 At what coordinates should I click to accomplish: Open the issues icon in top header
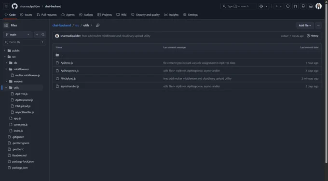pos(288,6)
